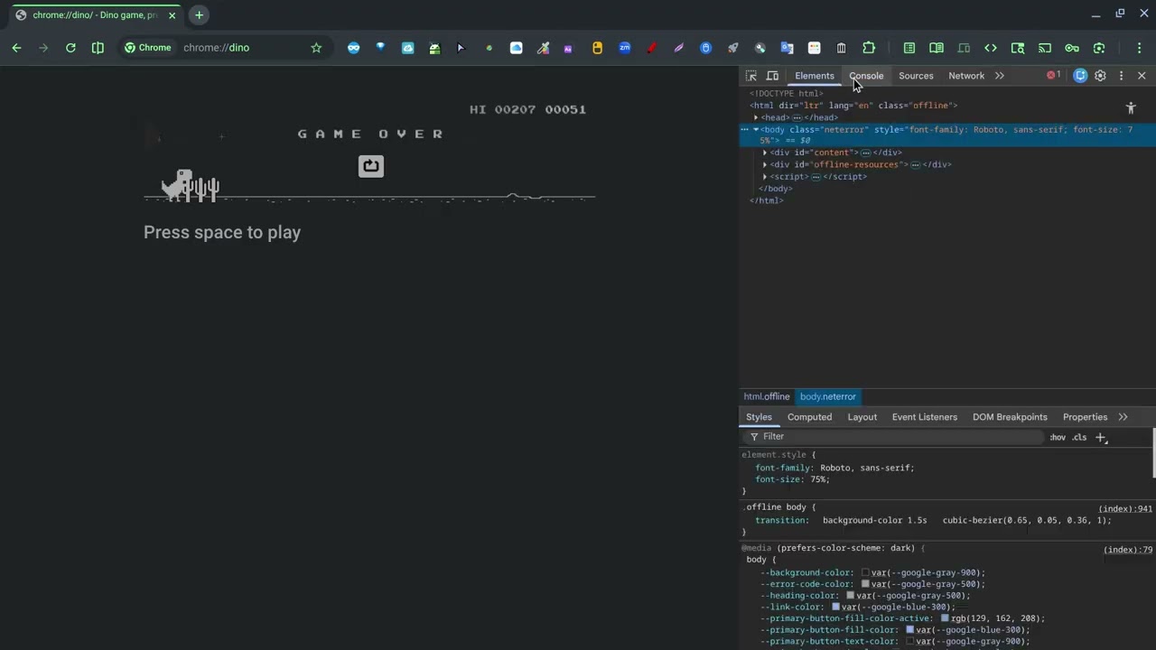1156x650 pixels.
Task: Expand the div id="content" node
Action: click(x=765, y=153)
